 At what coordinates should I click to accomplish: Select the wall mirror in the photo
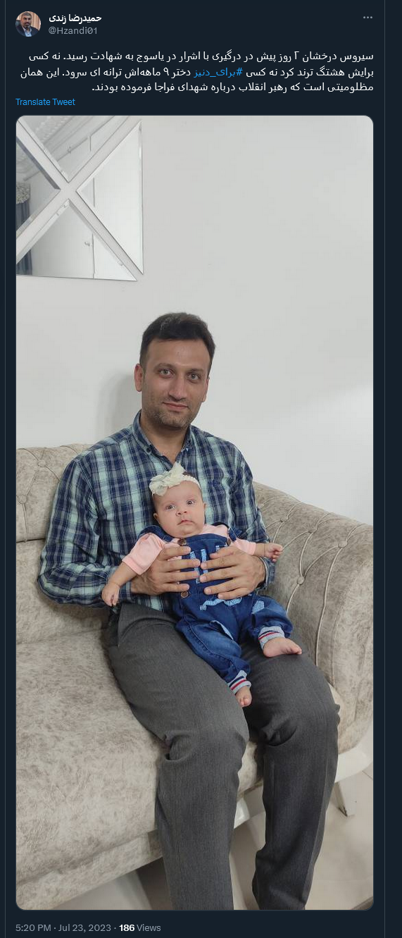click(80, 197)
